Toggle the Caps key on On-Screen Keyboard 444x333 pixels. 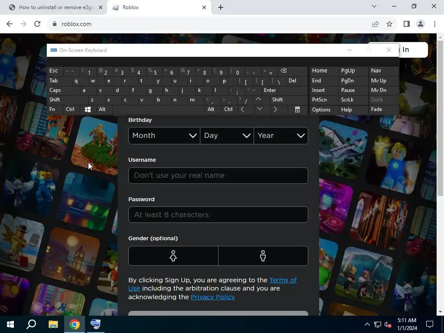pyautogui.click(x=63, y=90)
